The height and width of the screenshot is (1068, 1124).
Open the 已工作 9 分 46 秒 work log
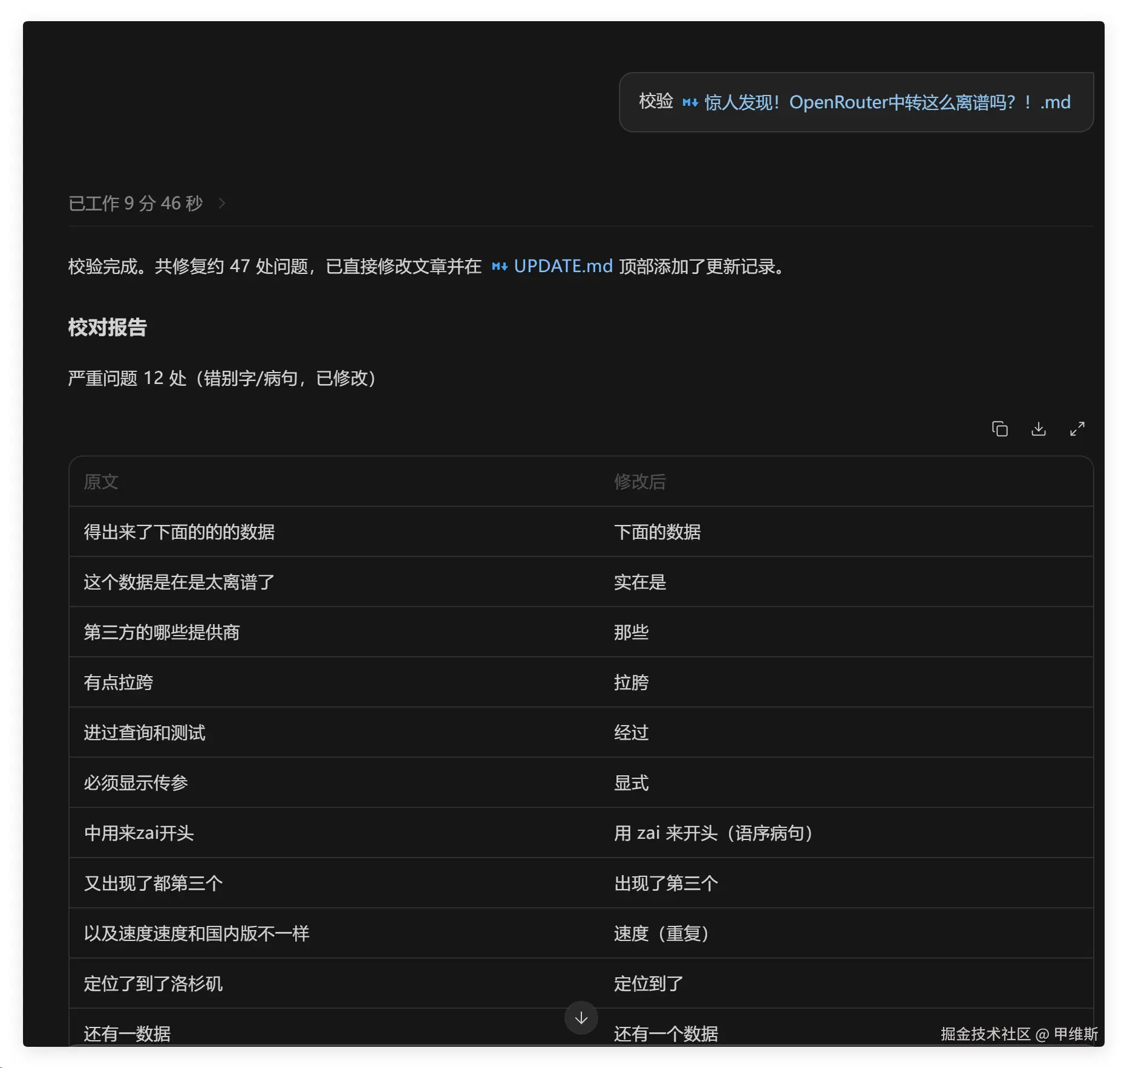point(136,203)
